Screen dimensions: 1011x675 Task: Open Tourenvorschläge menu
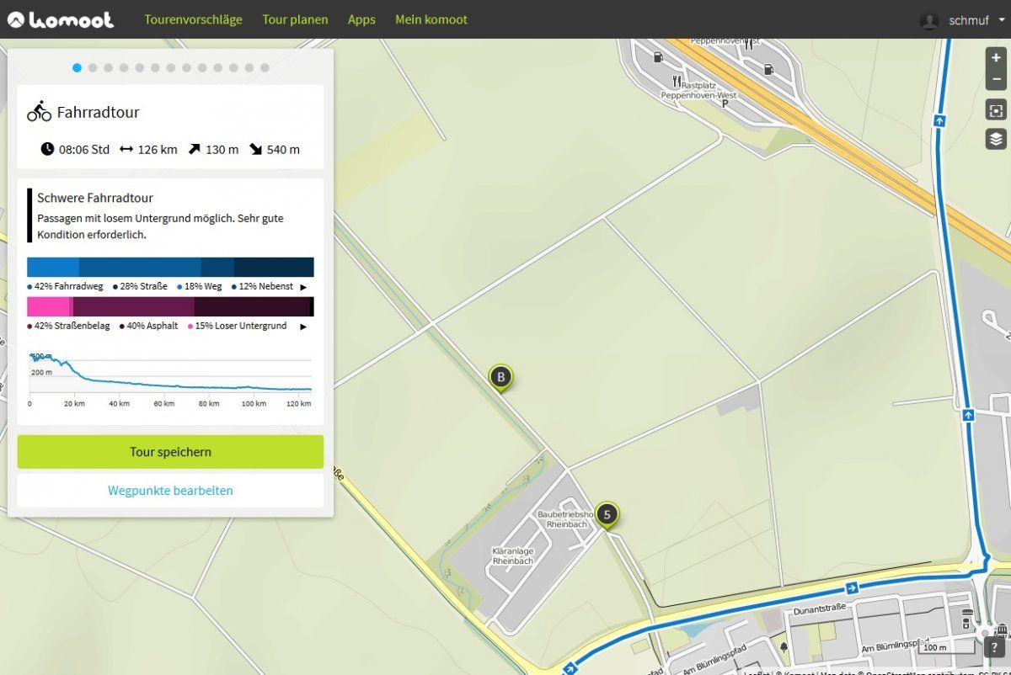(x=193, y=19)
